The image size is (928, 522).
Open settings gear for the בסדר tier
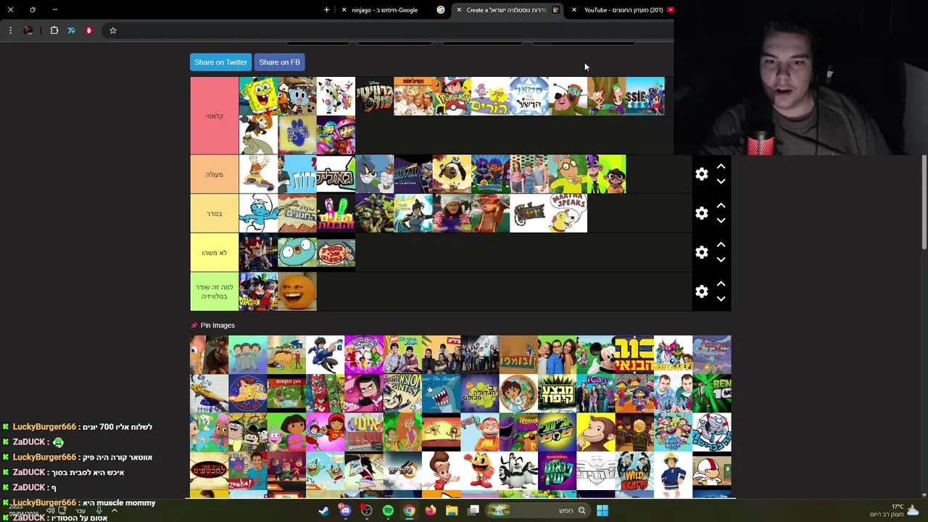click(701, 213)
